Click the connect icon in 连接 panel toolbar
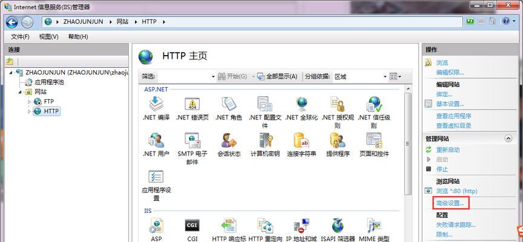 [x=10, y=61]
